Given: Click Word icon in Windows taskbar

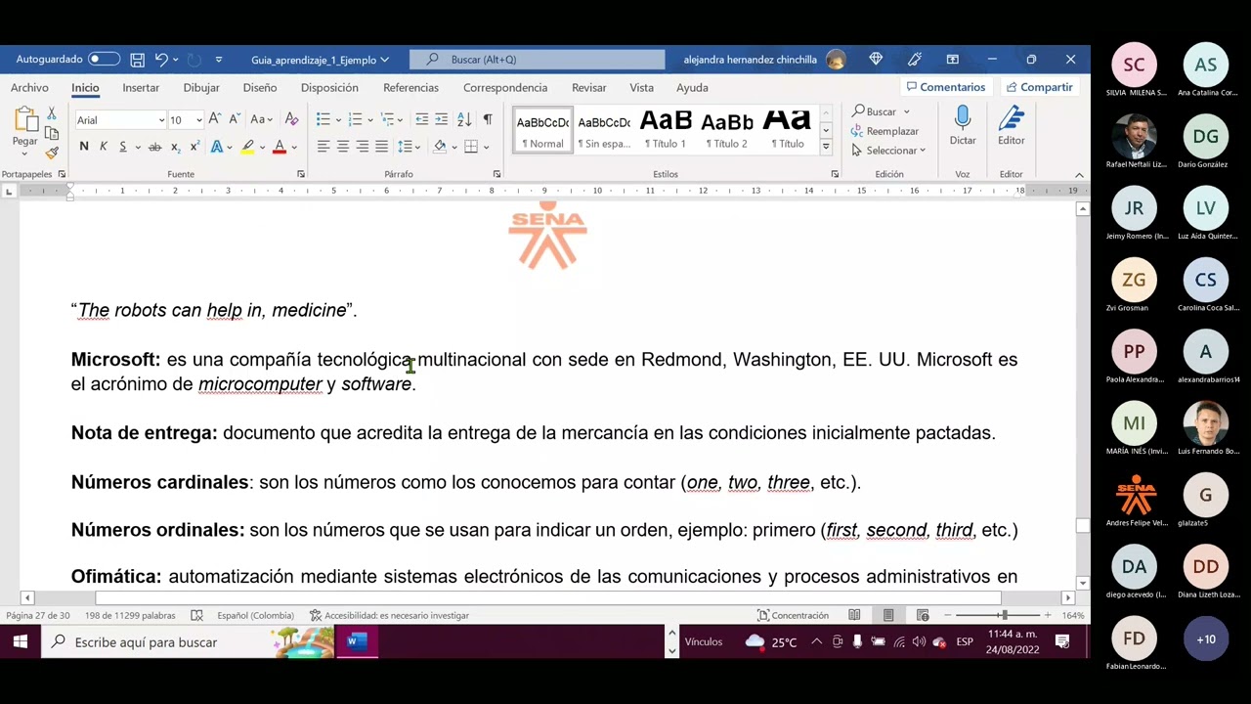Looking at the screenshot, I should click(356, 642).
